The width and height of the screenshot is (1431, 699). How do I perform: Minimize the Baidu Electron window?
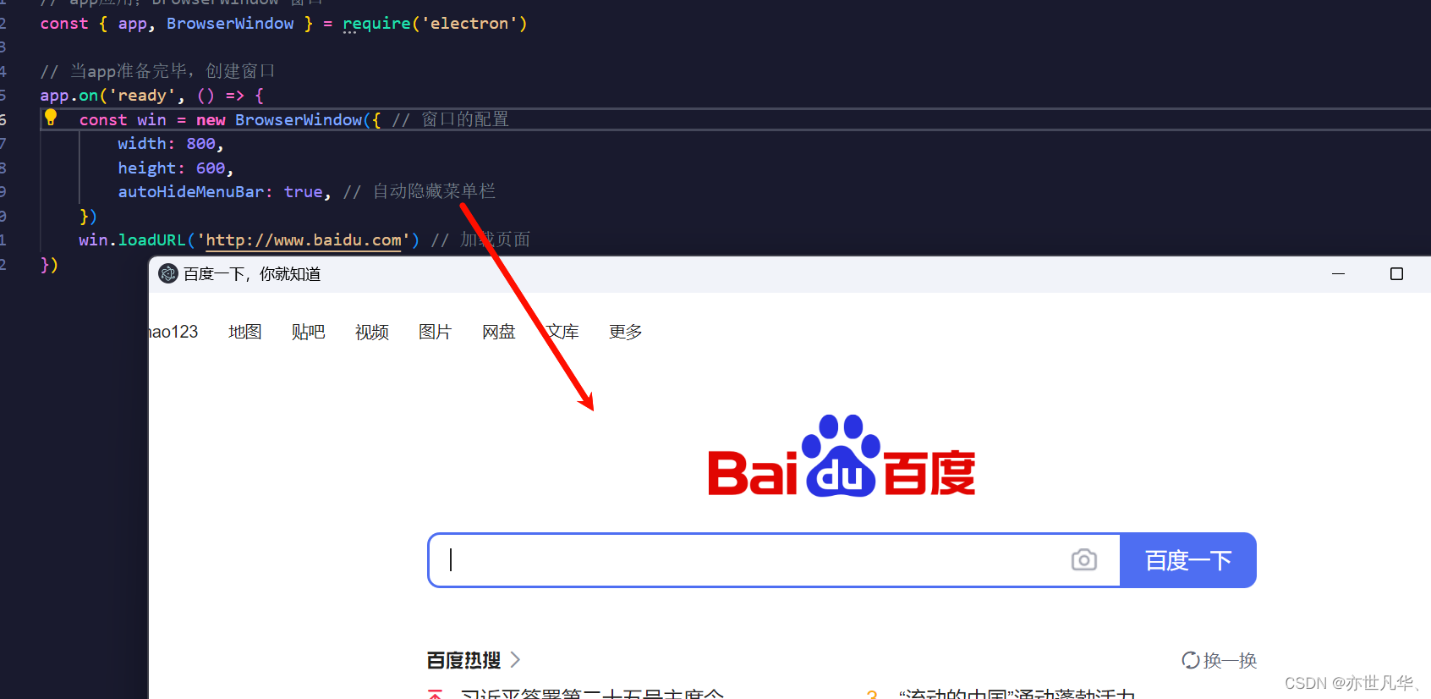point(1338,273)
